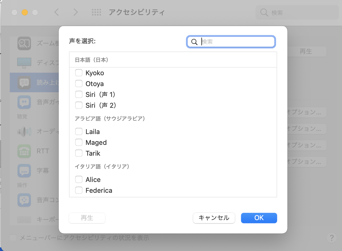The height and width of the screenshot is (251, 342).
Task: Select the Audio speaker icon in sidebar
Action: 24,131
